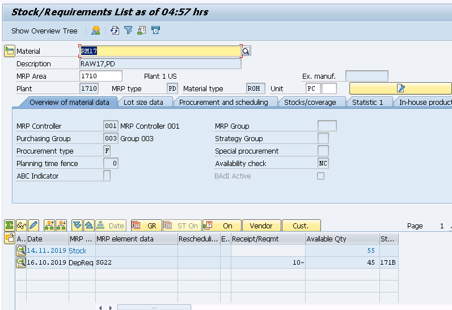
Task: Open details icon for the Stock row
Action: pyautogui.click(x=21, y=250)
